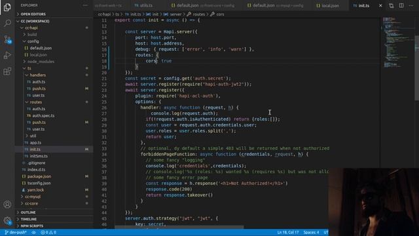Open the Explorer view in activity bar
Screen dimensions: 419x236
tap(7, 7)
